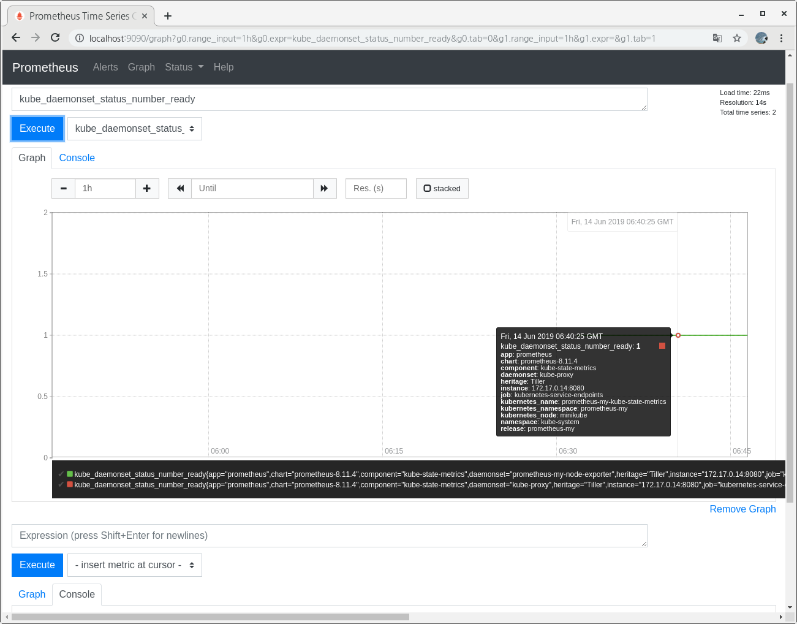
Task: Open the Chrome three-dot menu
Action: tap(781, 38)
